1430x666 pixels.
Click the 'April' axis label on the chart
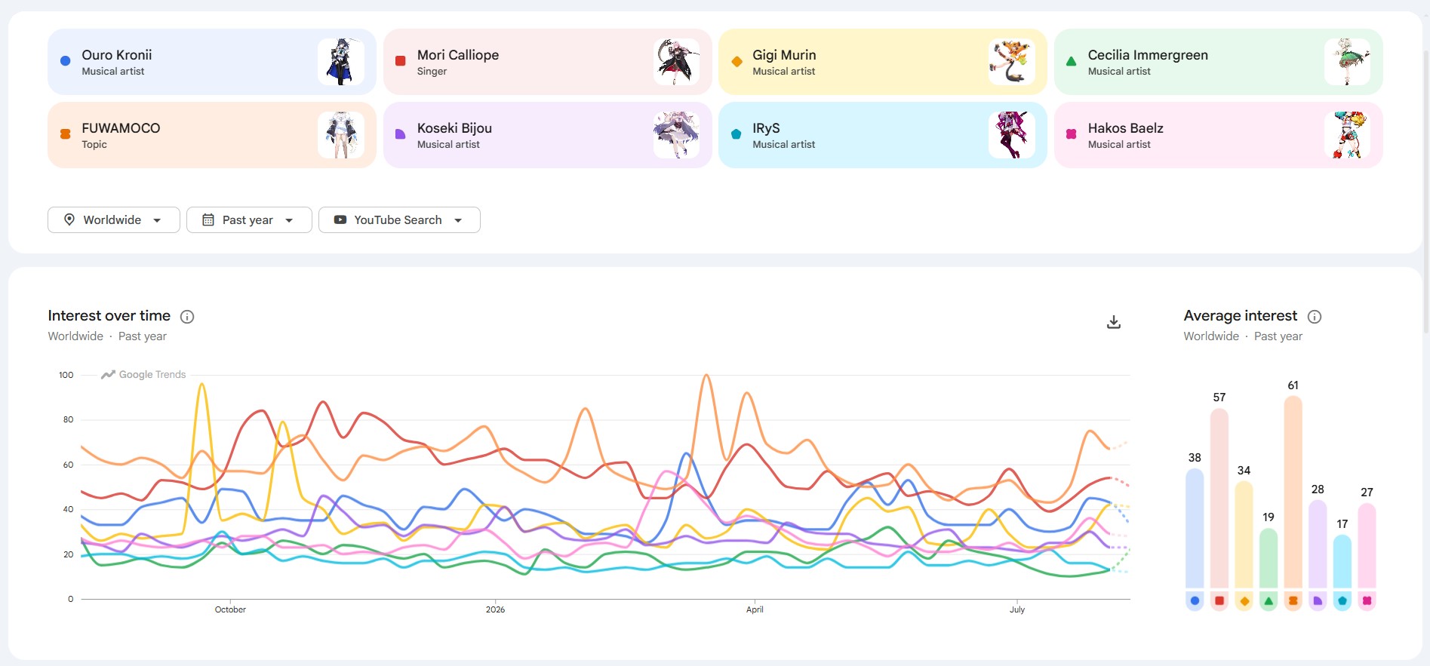[755, 609]
